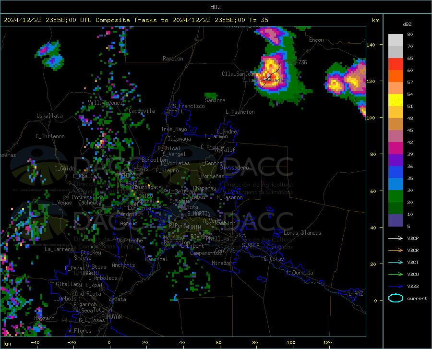Click the Potrerillos label
Viewport: 432px width, 349px height.
[x=88, y=197]
